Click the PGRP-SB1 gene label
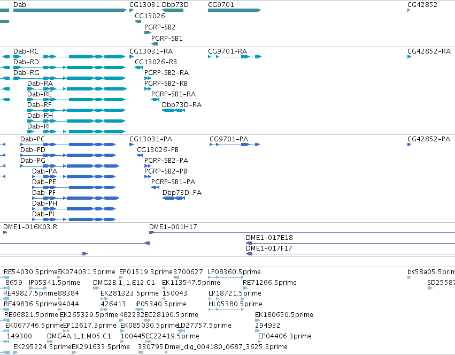455x355 pixels. 167,39
